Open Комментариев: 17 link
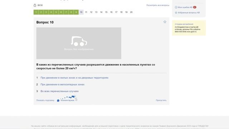The height and width of the screenshot is (129, 229). point(69,100)
